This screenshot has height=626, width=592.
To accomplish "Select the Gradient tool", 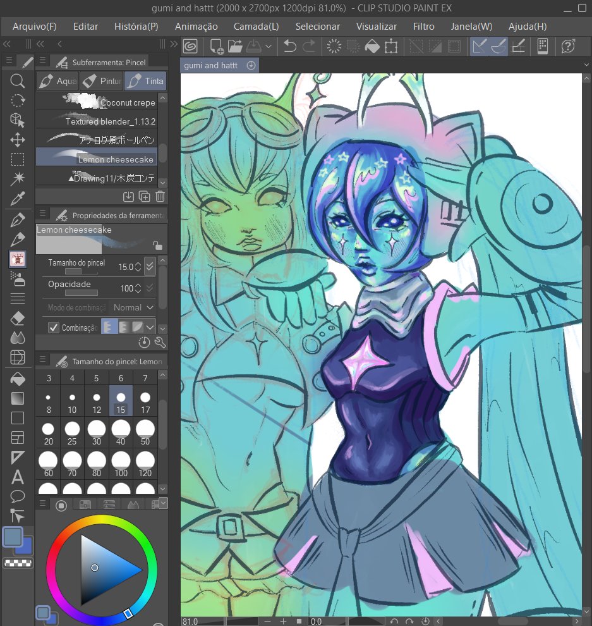I will tap(17, 398).
